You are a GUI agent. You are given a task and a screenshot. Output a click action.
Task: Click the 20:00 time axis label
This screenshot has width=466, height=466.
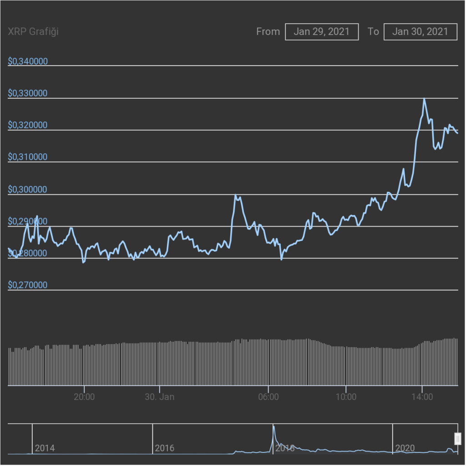pyautogui.click(x=84, y=397)
